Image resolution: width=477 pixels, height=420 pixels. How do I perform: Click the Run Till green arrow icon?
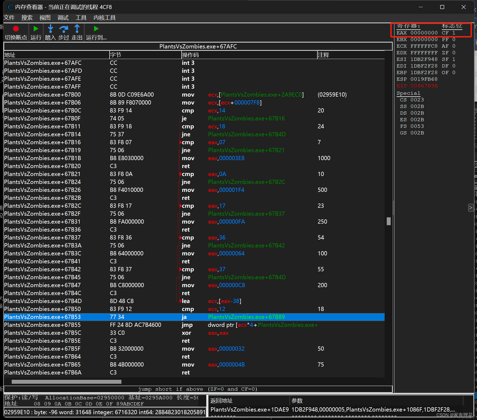pos(96,29)
